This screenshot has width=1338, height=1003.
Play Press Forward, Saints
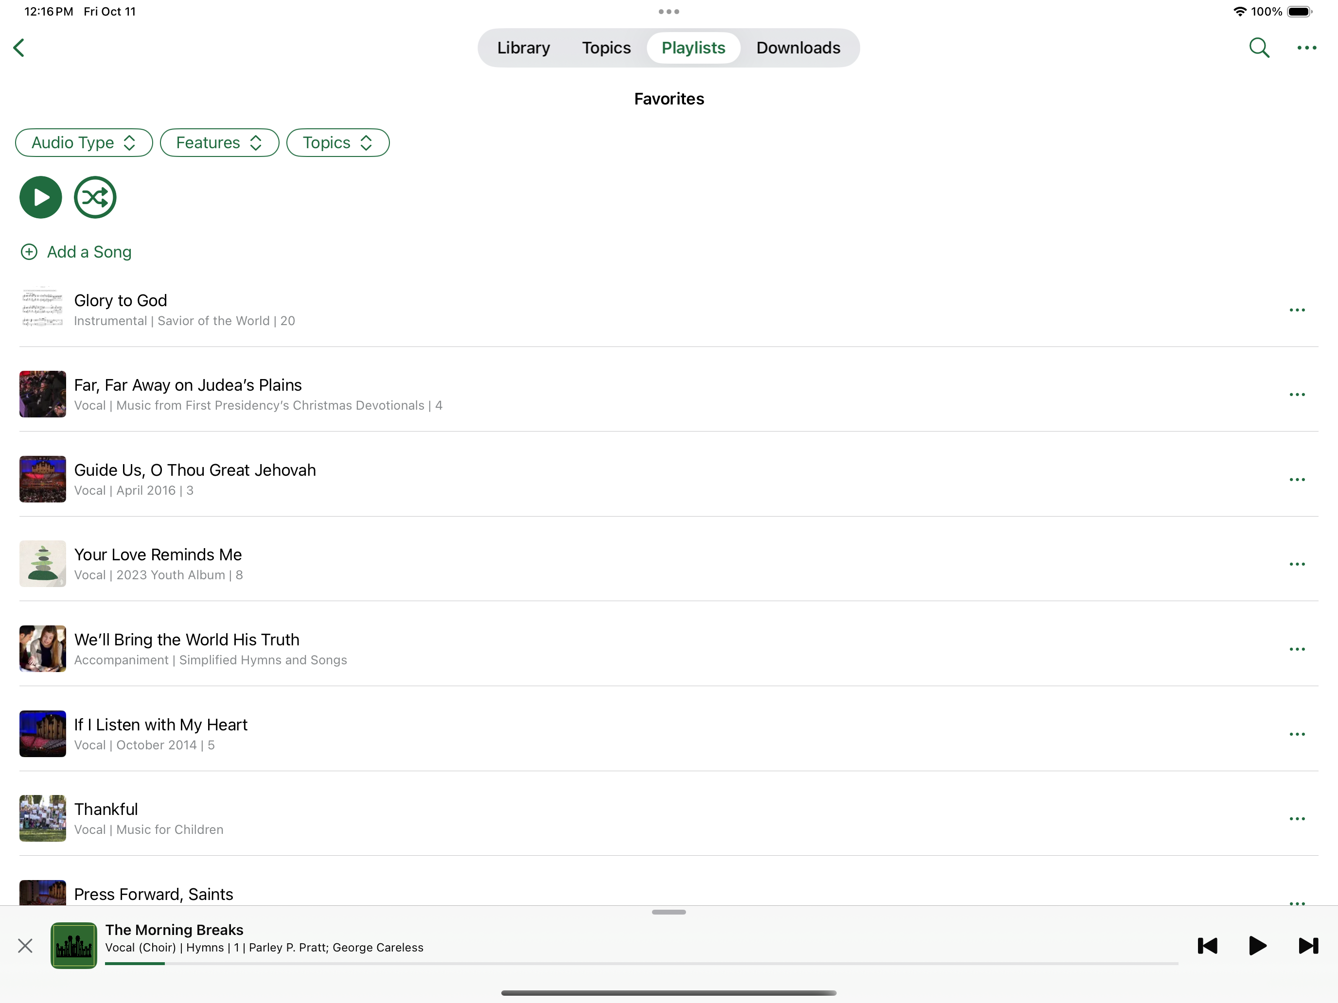[669, 892]
